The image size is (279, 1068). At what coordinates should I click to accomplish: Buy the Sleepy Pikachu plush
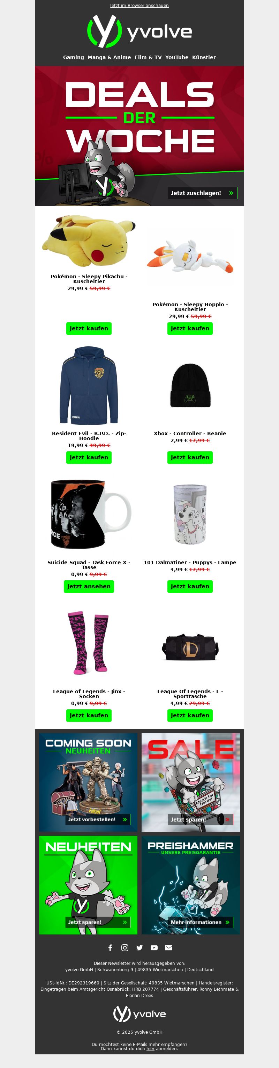(x=89, y=328)
